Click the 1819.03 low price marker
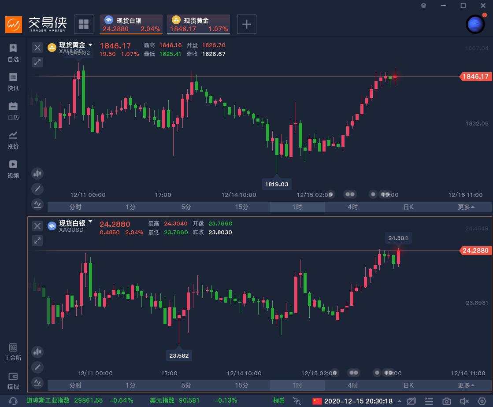The height and width of the screenshot is (407, 493). pos(277,184)
